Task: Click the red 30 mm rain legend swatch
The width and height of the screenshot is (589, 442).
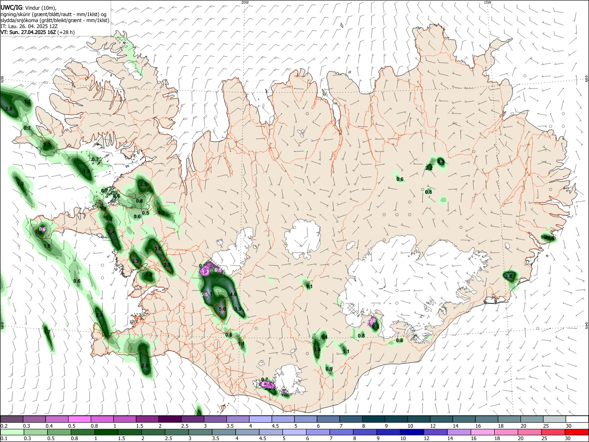Action: click(577, 432)
